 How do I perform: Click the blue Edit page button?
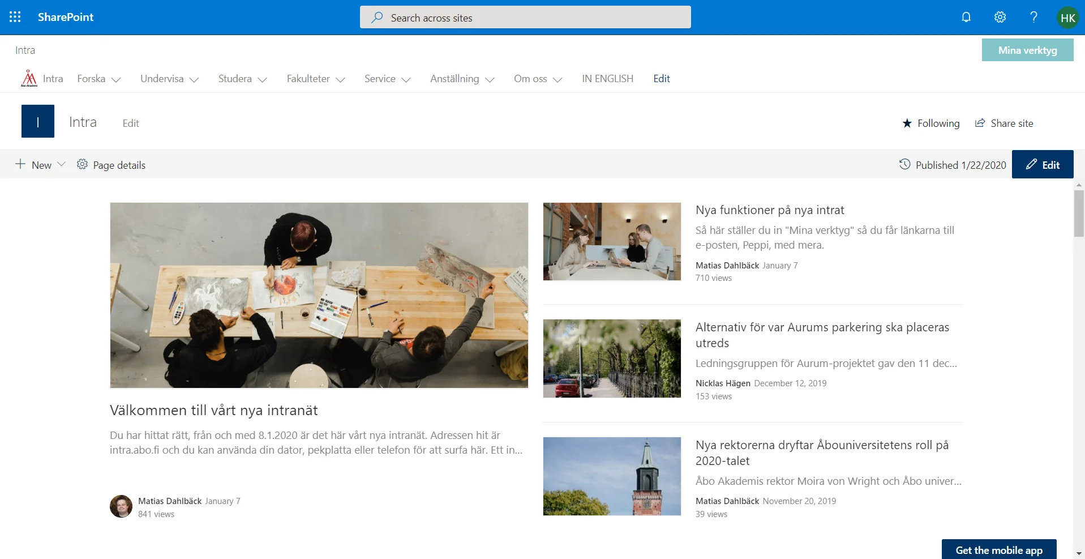tap(1042, 164)
